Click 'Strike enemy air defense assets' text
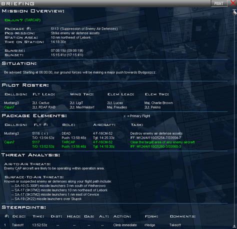 75,33
